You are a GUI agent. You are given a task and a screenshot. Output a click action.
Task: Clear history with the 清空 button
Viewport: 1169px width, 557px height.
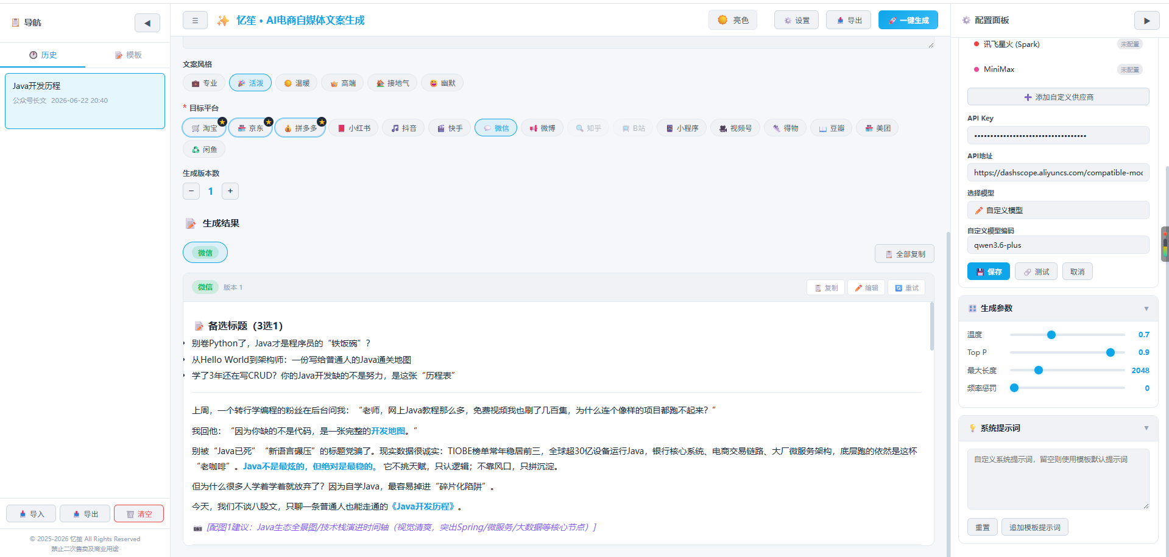click(139, 514)
